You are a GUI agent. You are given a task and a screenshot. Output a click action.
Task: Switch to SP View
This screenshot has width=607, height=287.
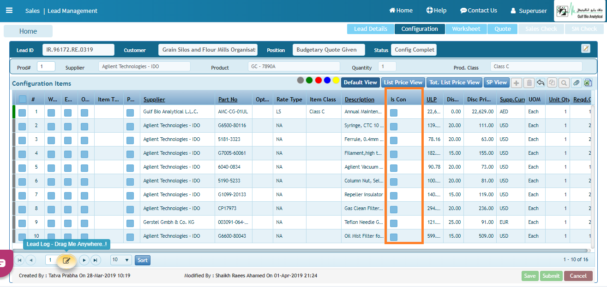497,82
